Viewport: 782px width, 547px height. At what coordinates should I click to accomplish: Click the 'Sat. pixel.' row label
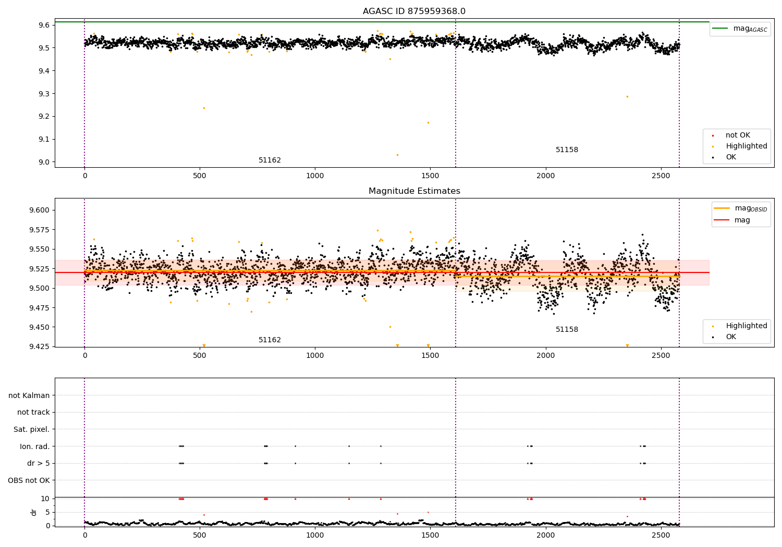[31, 430]
